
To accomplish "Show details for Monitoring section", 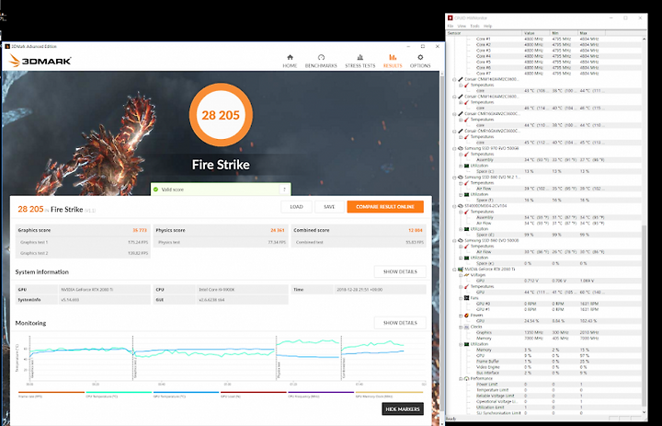I will point(400,323).
